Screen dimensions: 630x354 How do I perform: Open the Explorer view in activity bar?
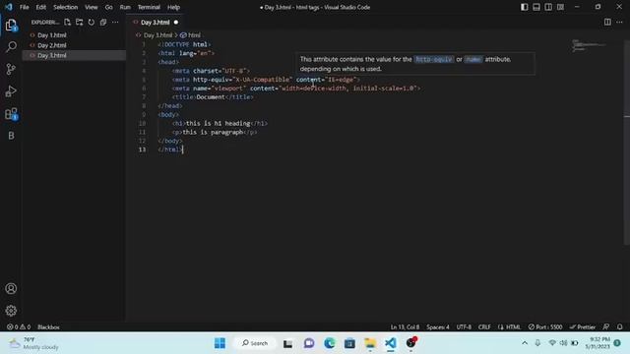[x=11, y=26]
